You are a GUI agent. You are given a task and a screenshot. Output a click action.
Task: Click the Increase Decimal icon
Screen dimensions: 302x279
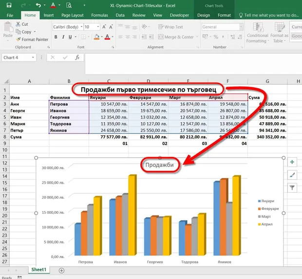click(233, 37)
